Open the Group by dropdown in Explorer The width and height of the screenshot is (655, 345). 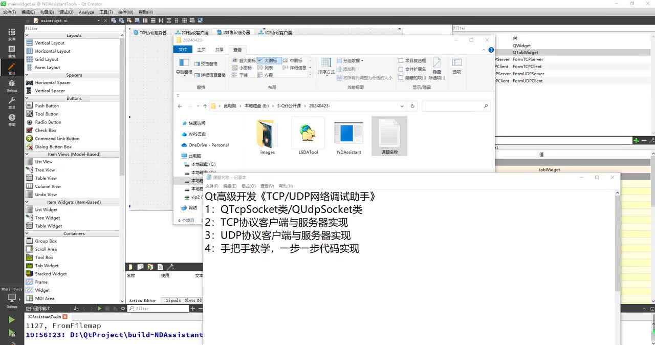coord(350,60)
